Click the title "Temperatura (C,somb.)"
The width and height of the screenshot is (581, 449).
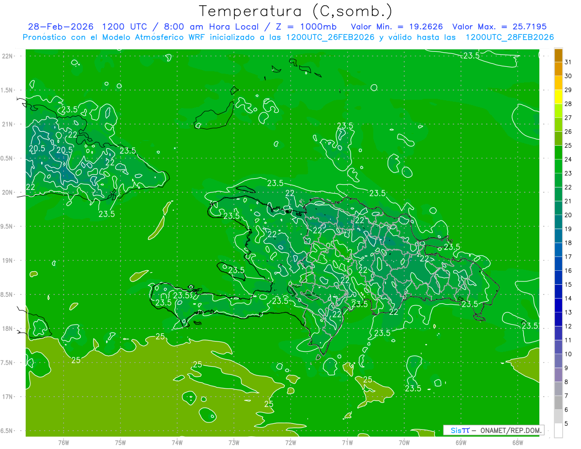[x=295, y=11]
